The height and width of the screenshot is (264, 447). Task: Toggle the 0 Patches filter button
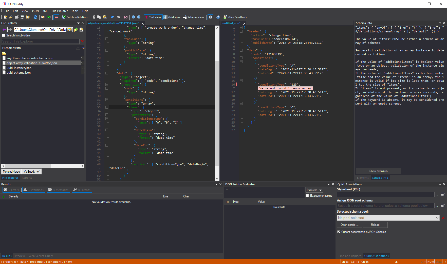pos(82,190)
